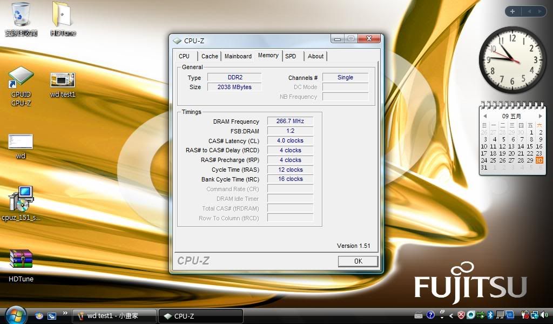553x324 pixels.
Task: Open the Bluetooth tray icon
Action: [x=490, y=315]
